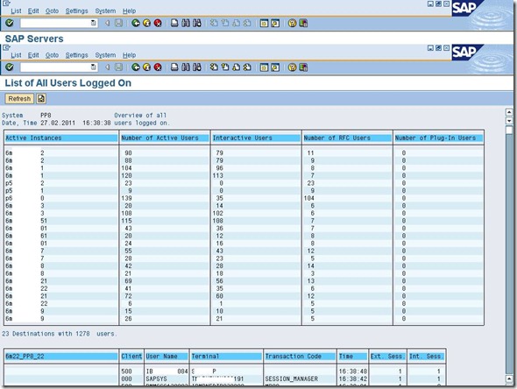Image resolution: width=517 pixels, height=389 pixels.
Task: Open Settings menu in Users Logged On window
Action: pos(76,55)
